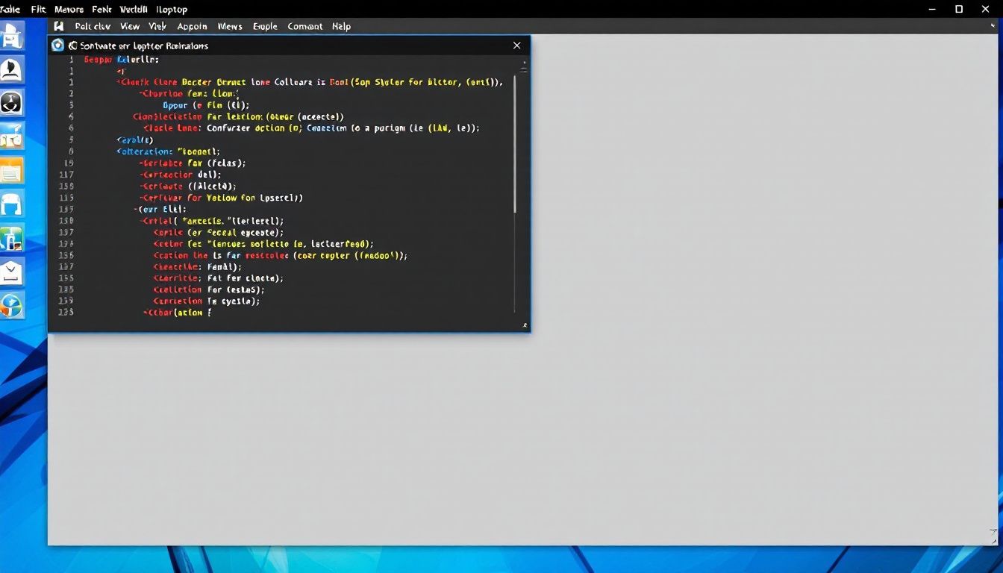The width and height of the screenshot is (1003, 573).
Task: Open the envelope mail icon in sidebar
Action: point(13,272)
